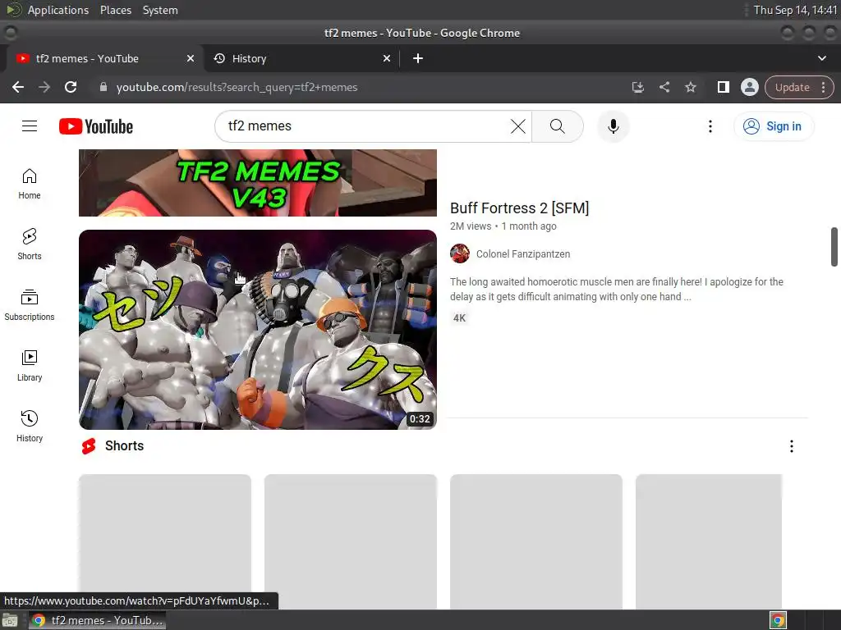The image size is (841, 630).
Task: Reload the YouTube page
Action: (71, 87)
